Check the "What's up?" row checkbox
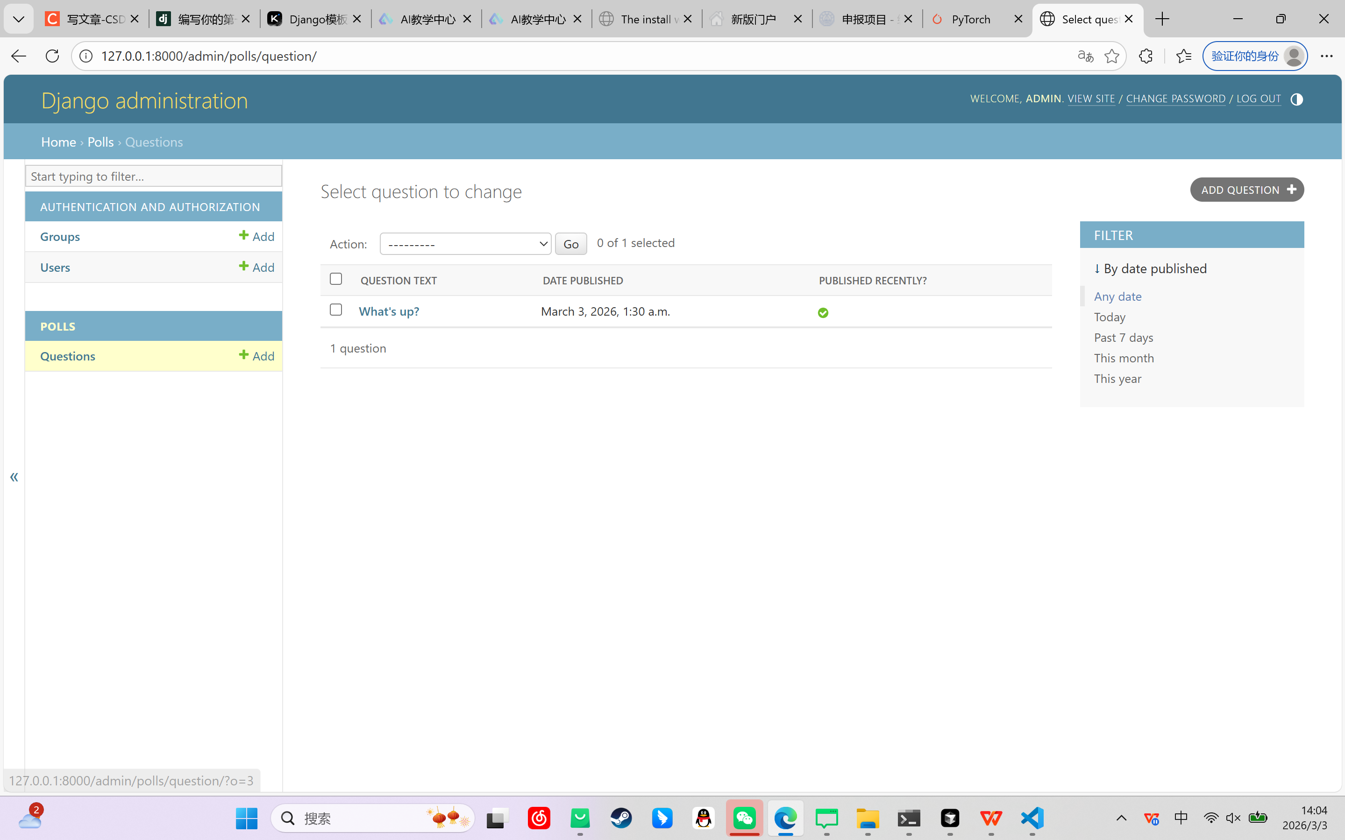Viewport: 1345px width, 840px height. coord(336,310)
